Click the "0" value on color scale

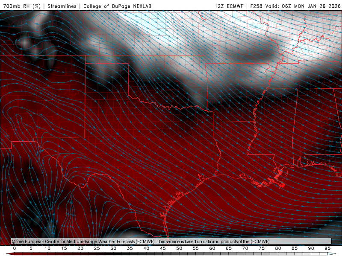[15, 248]
